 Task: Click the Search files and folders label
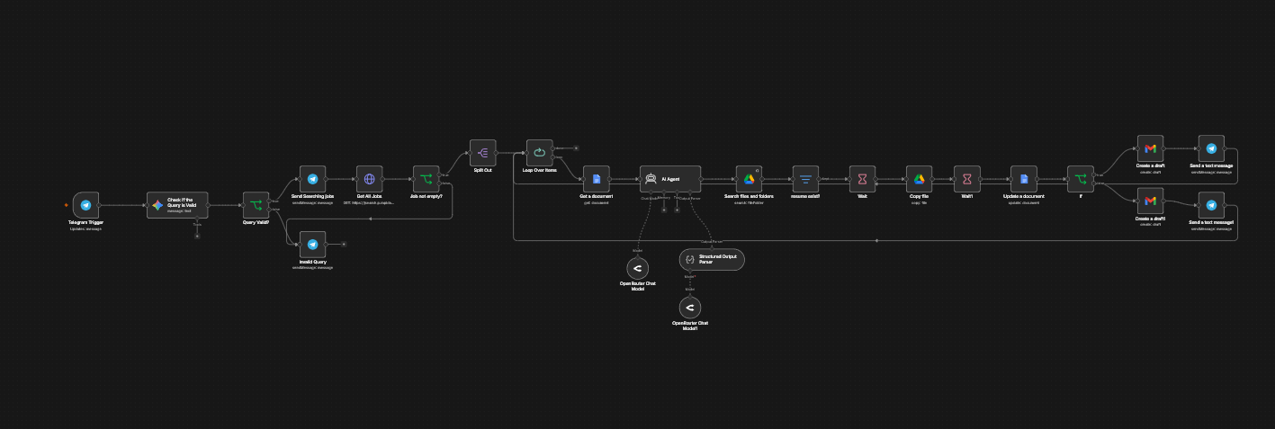(749, 196)
